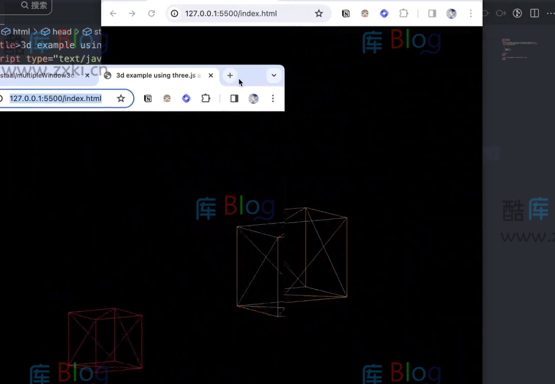The height and width of the screenshot is (384, 555).
Task: Open the Extensions puzzle-piece icon
Action: coord(403,13)
